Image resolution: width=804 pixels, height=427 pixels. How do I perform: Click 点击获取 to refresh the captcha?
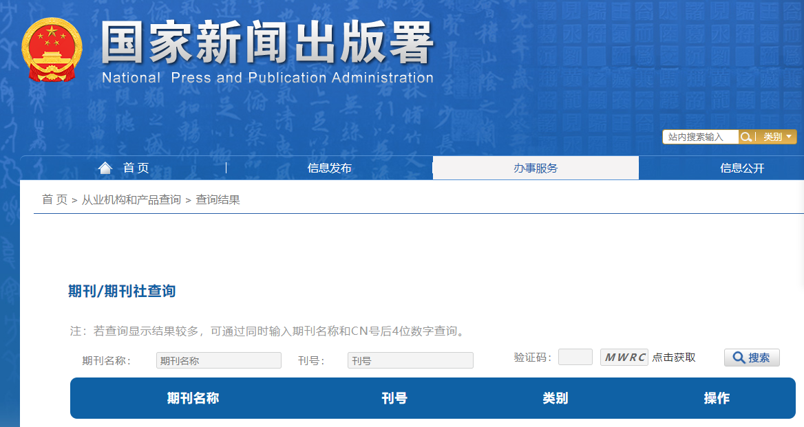pyautogui.click(x=674, y=358)
